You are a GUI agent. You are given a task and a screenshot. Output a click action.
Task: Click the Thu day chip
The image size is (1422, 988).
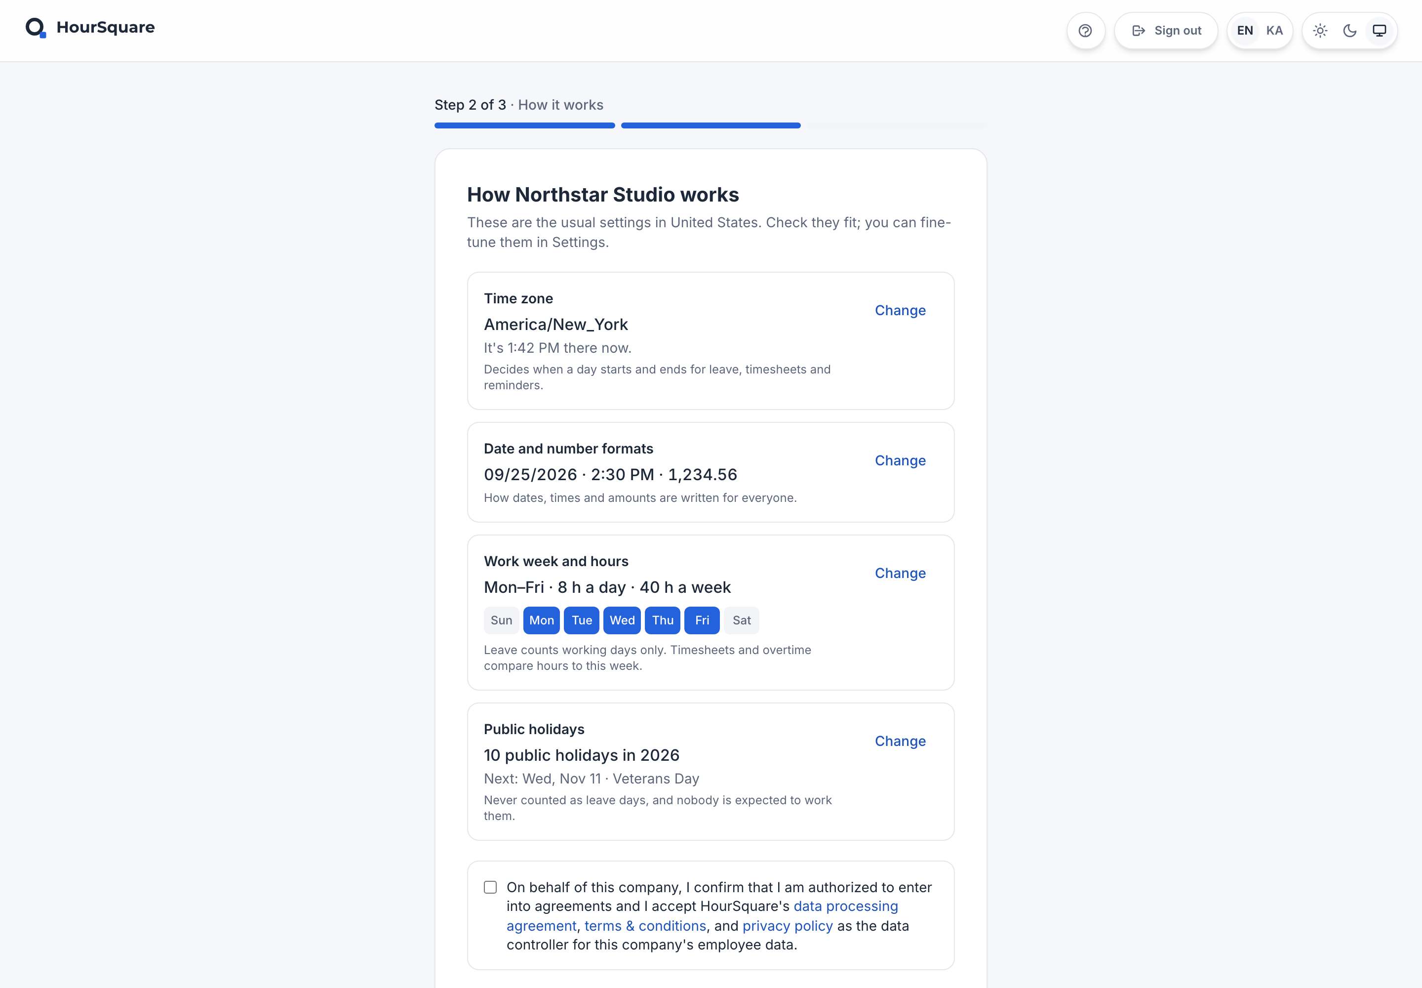click(x=663, y=620)
